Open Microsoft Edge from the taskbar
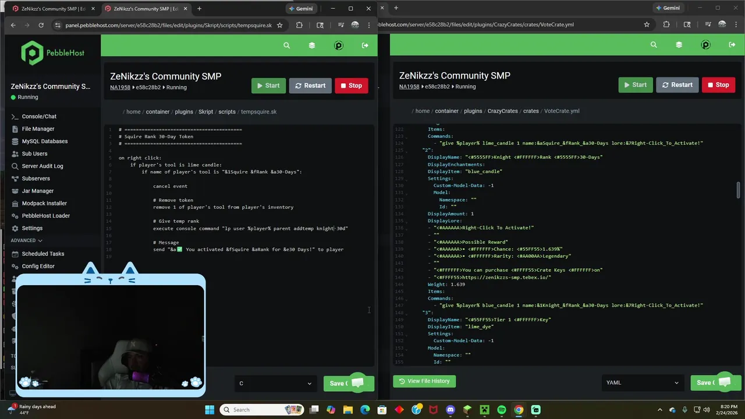 coord(365,410)
